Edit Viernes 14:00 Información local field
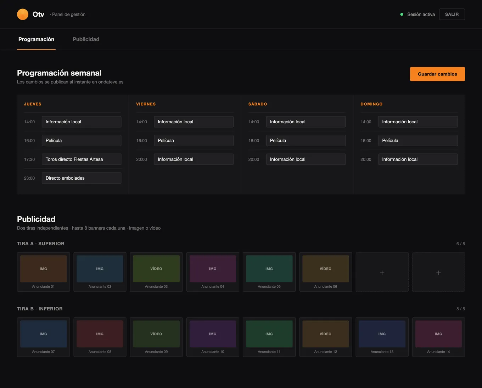Viewport: 482px width, 388px height. [194, 122]
